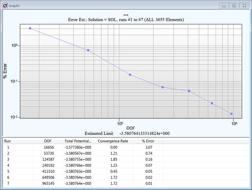The image size is (252, 190).
Task: Click the Estimated Limit value below the graph
Action: click(x=144, y=133)
